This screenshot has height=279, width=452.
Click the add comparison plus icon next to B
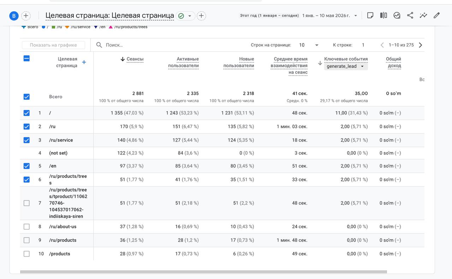click(x=26, y=16)
